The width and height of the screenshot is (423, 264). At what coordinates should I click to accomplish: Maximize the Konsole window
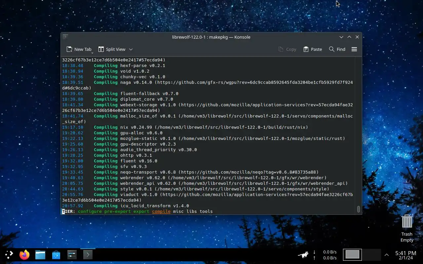[x=349, y=37]
